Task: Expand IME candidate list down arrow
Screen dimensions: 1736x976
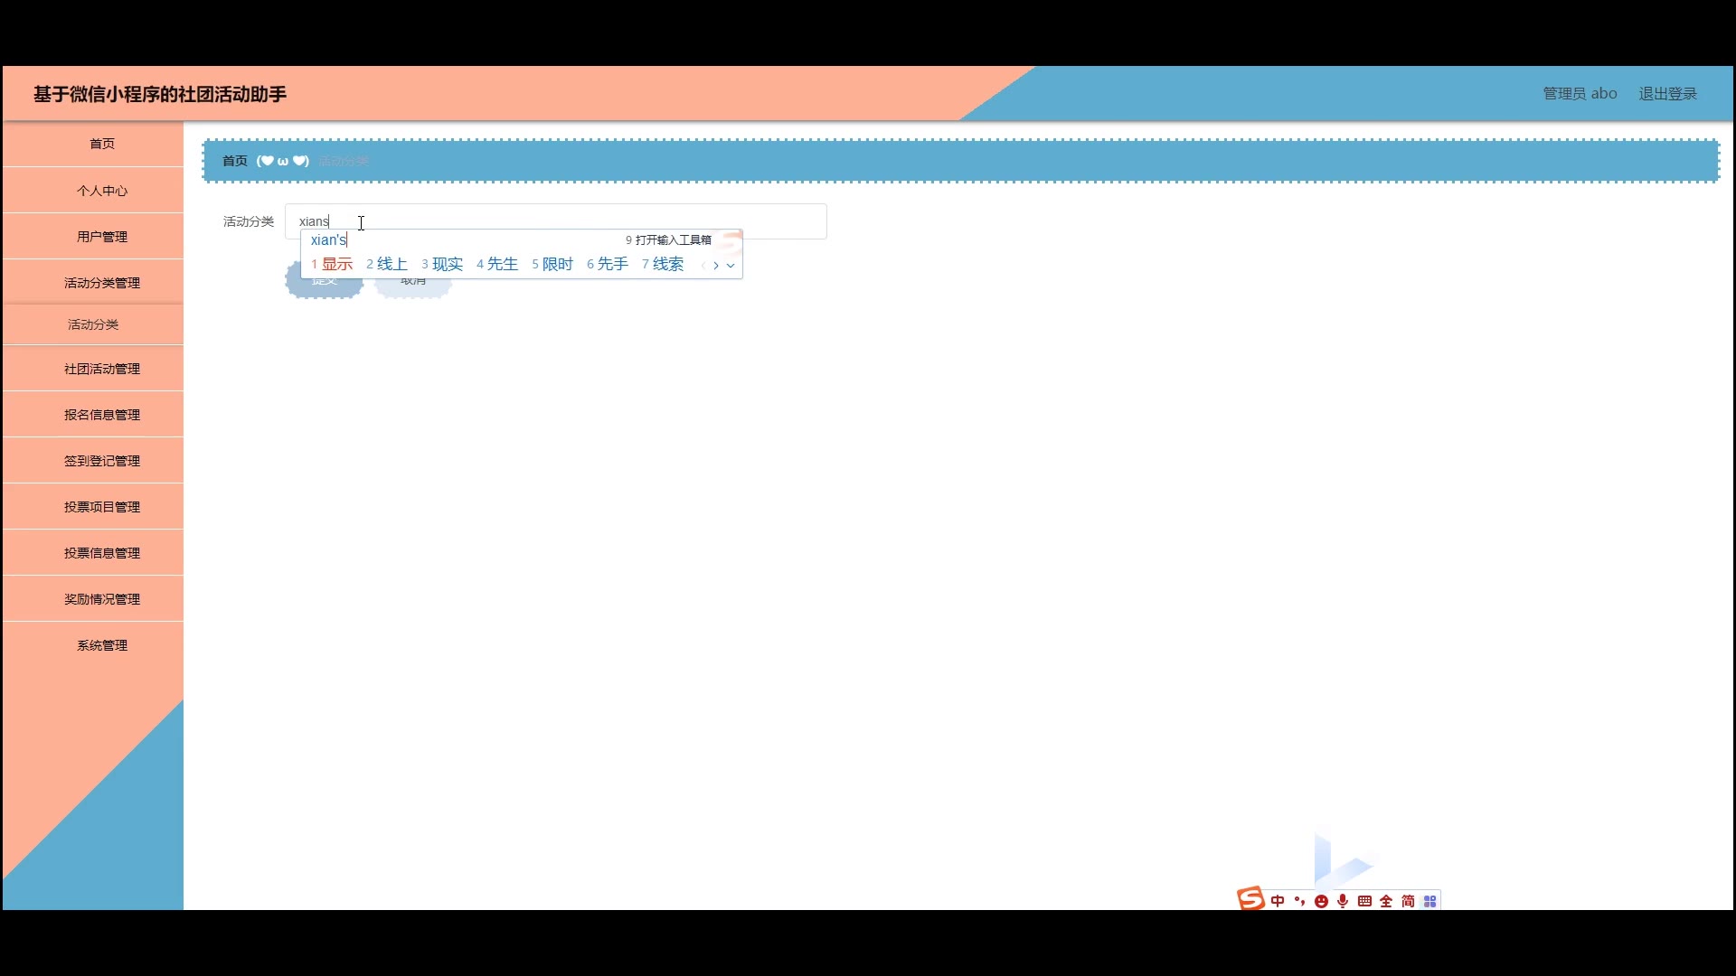Action: click(731, 266)
